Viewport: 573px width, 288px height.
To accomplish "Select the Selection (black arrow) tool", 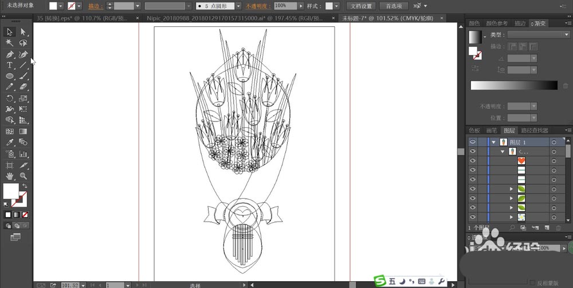I will pos(10,32).
